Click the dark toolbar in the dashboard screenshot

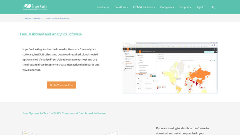[x=170, y=49]
